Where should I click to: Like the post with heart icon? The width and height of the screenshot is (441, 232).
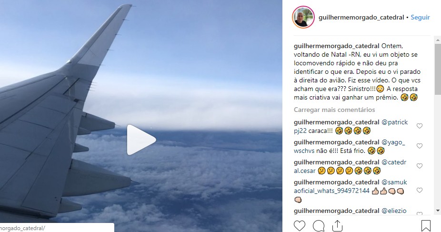point(300,226)
